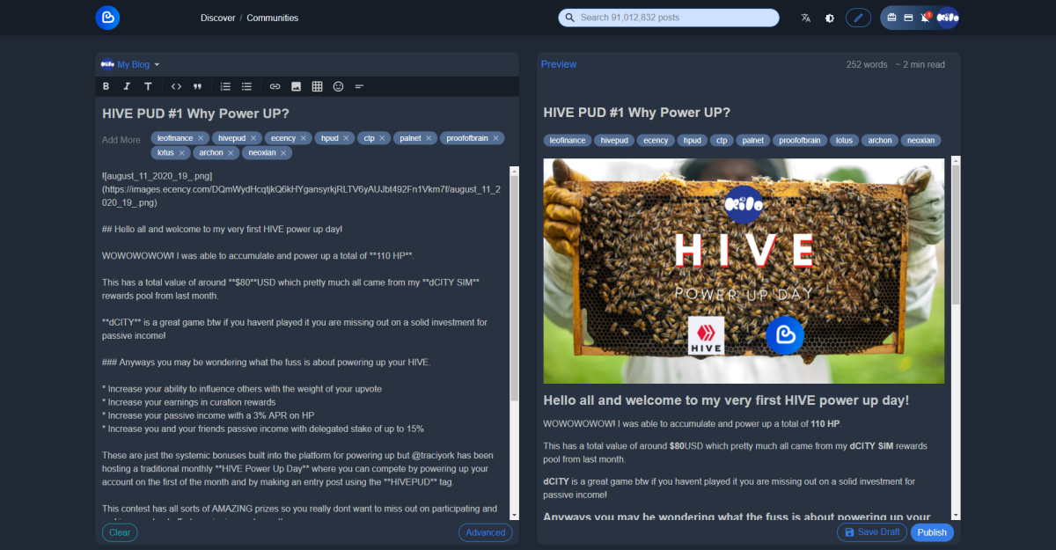Image resolution: width=1056 pixels, height=550 pixels.
Task: Add an image using the image icon
Action: (x=296, y=86)
